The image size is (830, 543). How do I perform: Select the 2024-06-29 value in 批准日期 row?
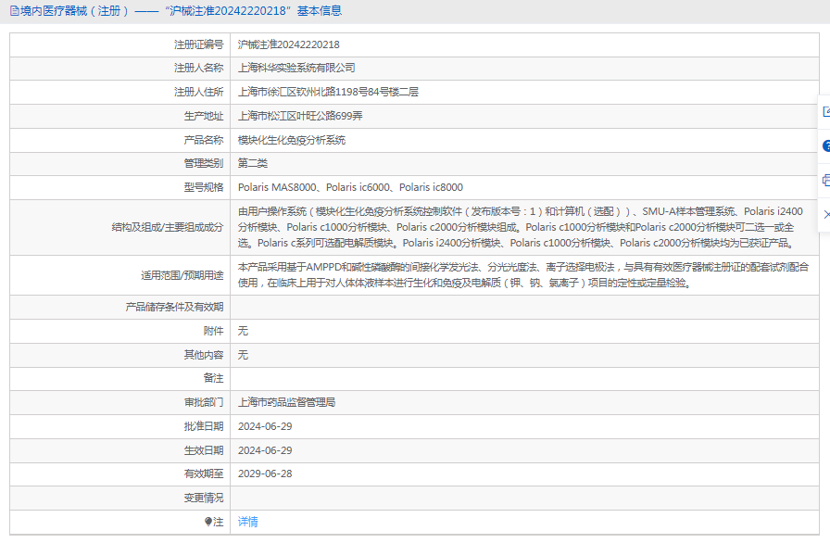(x=265, y=426)
